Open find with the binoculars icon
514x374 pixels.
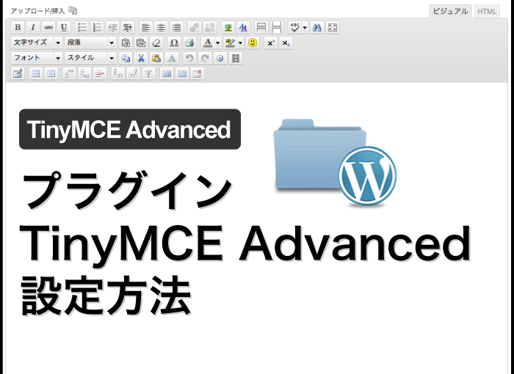tap(317, 28)
